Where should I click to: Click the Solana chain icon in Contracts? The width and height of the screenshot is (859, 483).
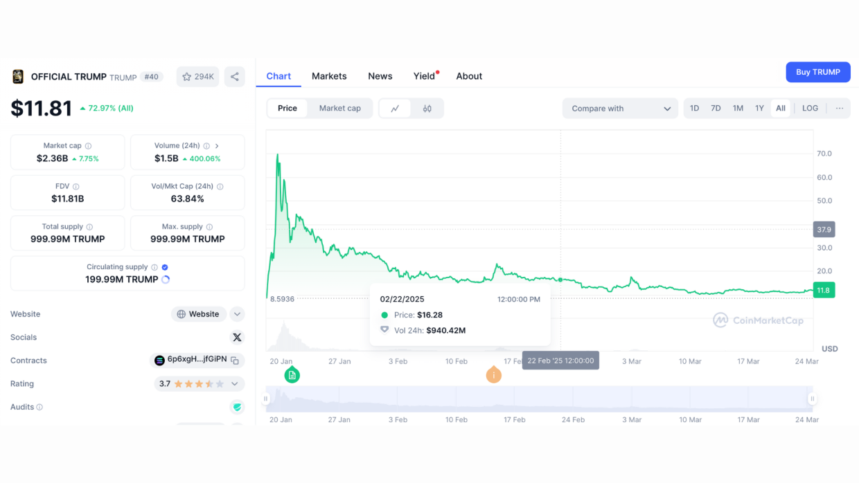[x=159, y=361]
